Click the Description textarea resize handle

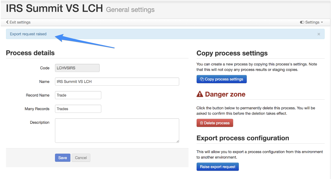[x=177, y=141]
